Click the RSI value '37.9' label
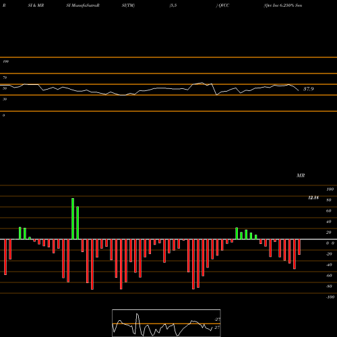This screenshot has width=337, height=337. (309, 89)
